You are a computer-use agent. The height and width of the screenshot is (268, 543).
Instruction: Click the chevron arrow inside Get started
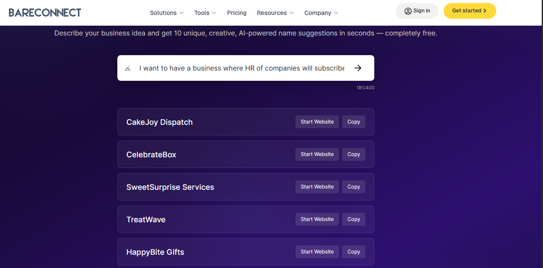pyautogui.click(x=485, y=11)
